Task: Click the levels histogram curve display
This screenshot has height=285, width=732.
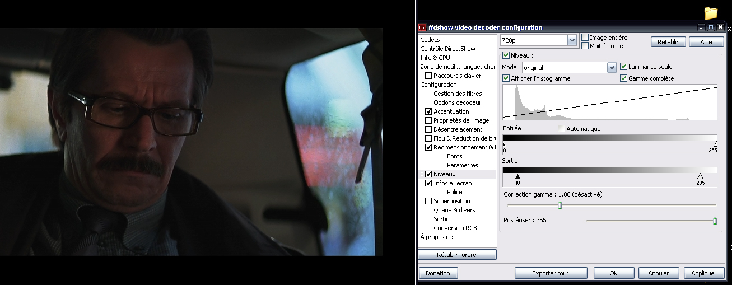Action: pyautogui.click(x=609, y=102)
